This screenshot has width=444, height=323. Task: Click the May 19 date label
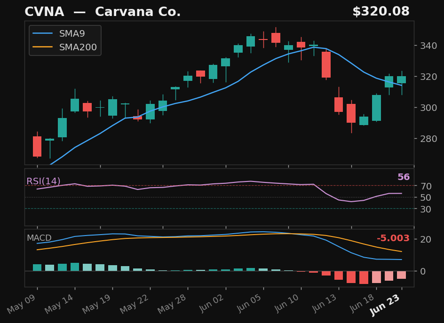coord(97,304)
